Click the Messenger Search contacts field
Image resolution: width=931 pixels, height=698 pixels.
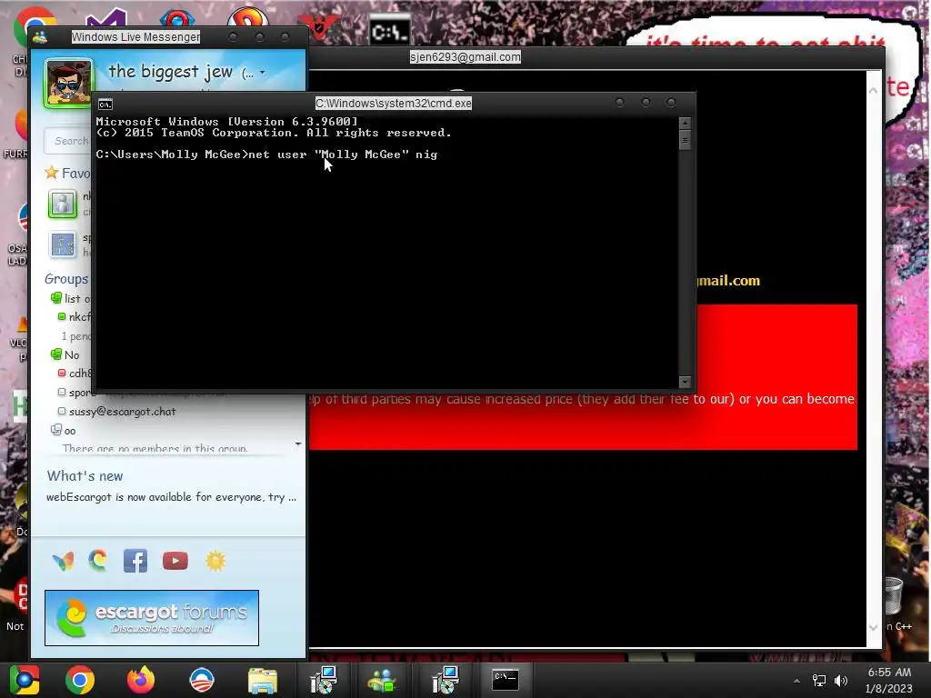click(66, 141)
